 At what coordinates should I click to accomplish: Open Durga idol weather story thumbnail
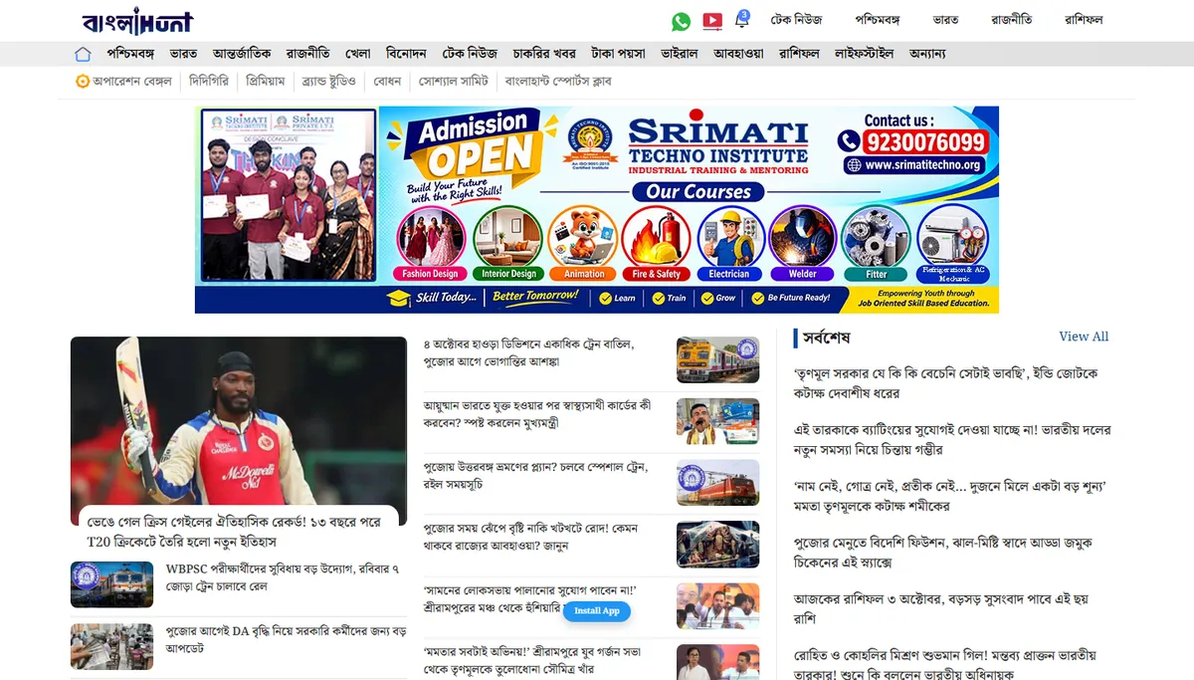point(717,545)
